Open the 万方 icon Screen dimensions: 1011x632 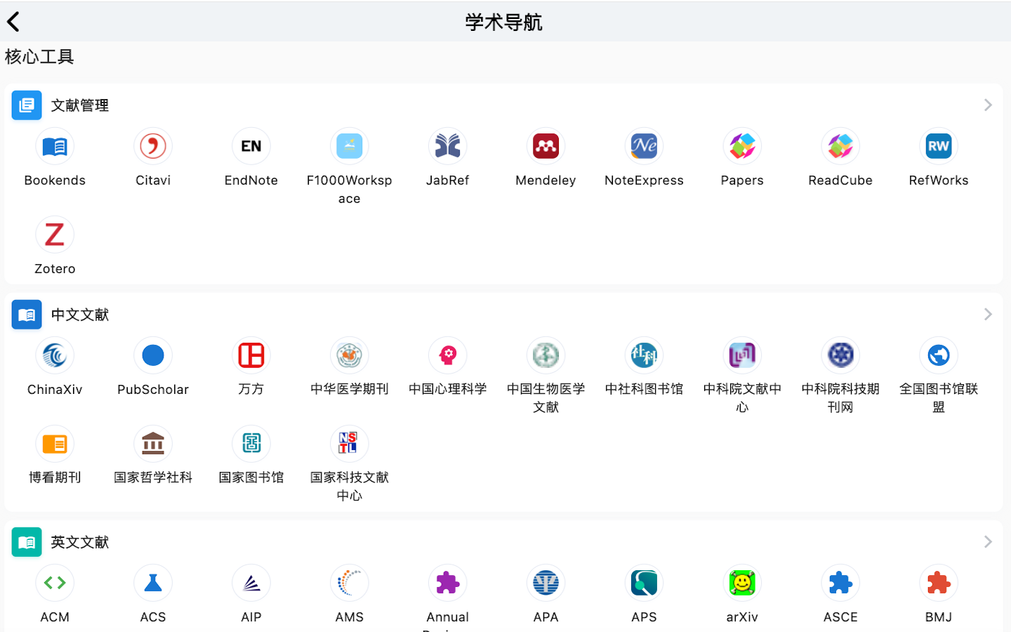(x=251, y=355)
